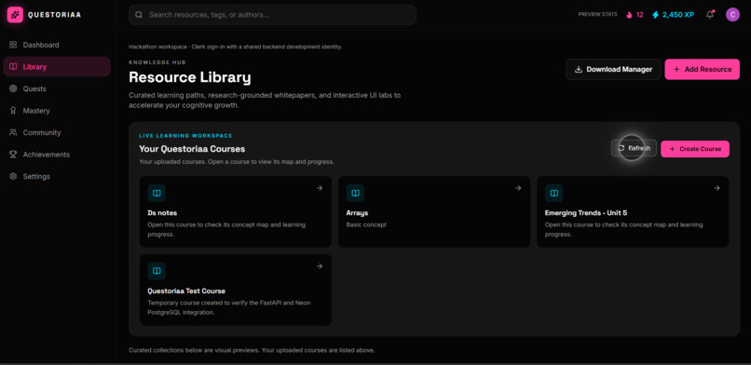Focus the Search resources input field
Screen dimensions: 751x365
pos(272,15)
